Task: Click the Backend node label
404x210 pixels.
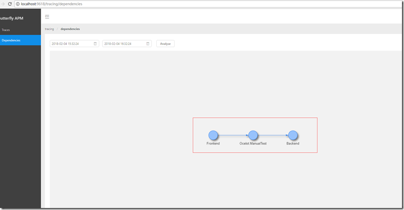Action: click(x=293, y=144)
